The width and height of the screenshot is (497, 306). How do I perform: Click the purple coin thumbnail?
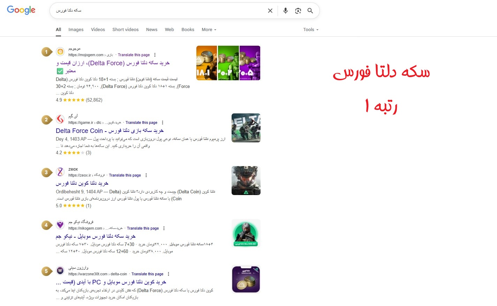250,63
